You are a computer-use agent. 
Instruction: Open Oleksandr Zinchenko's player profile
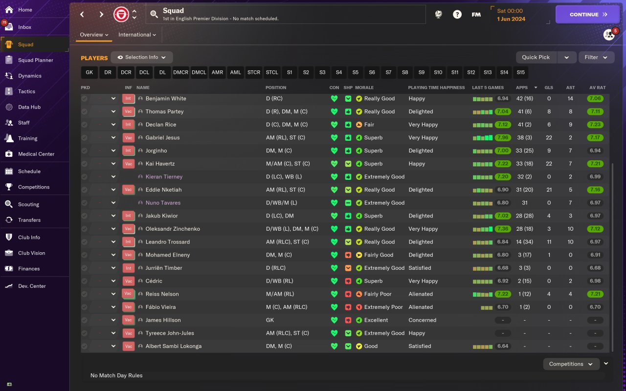pos(173,229)
